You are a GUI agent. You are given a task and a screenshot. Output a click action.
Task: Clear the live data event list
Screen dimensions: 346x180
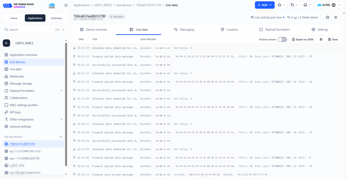tap(333, 40)
